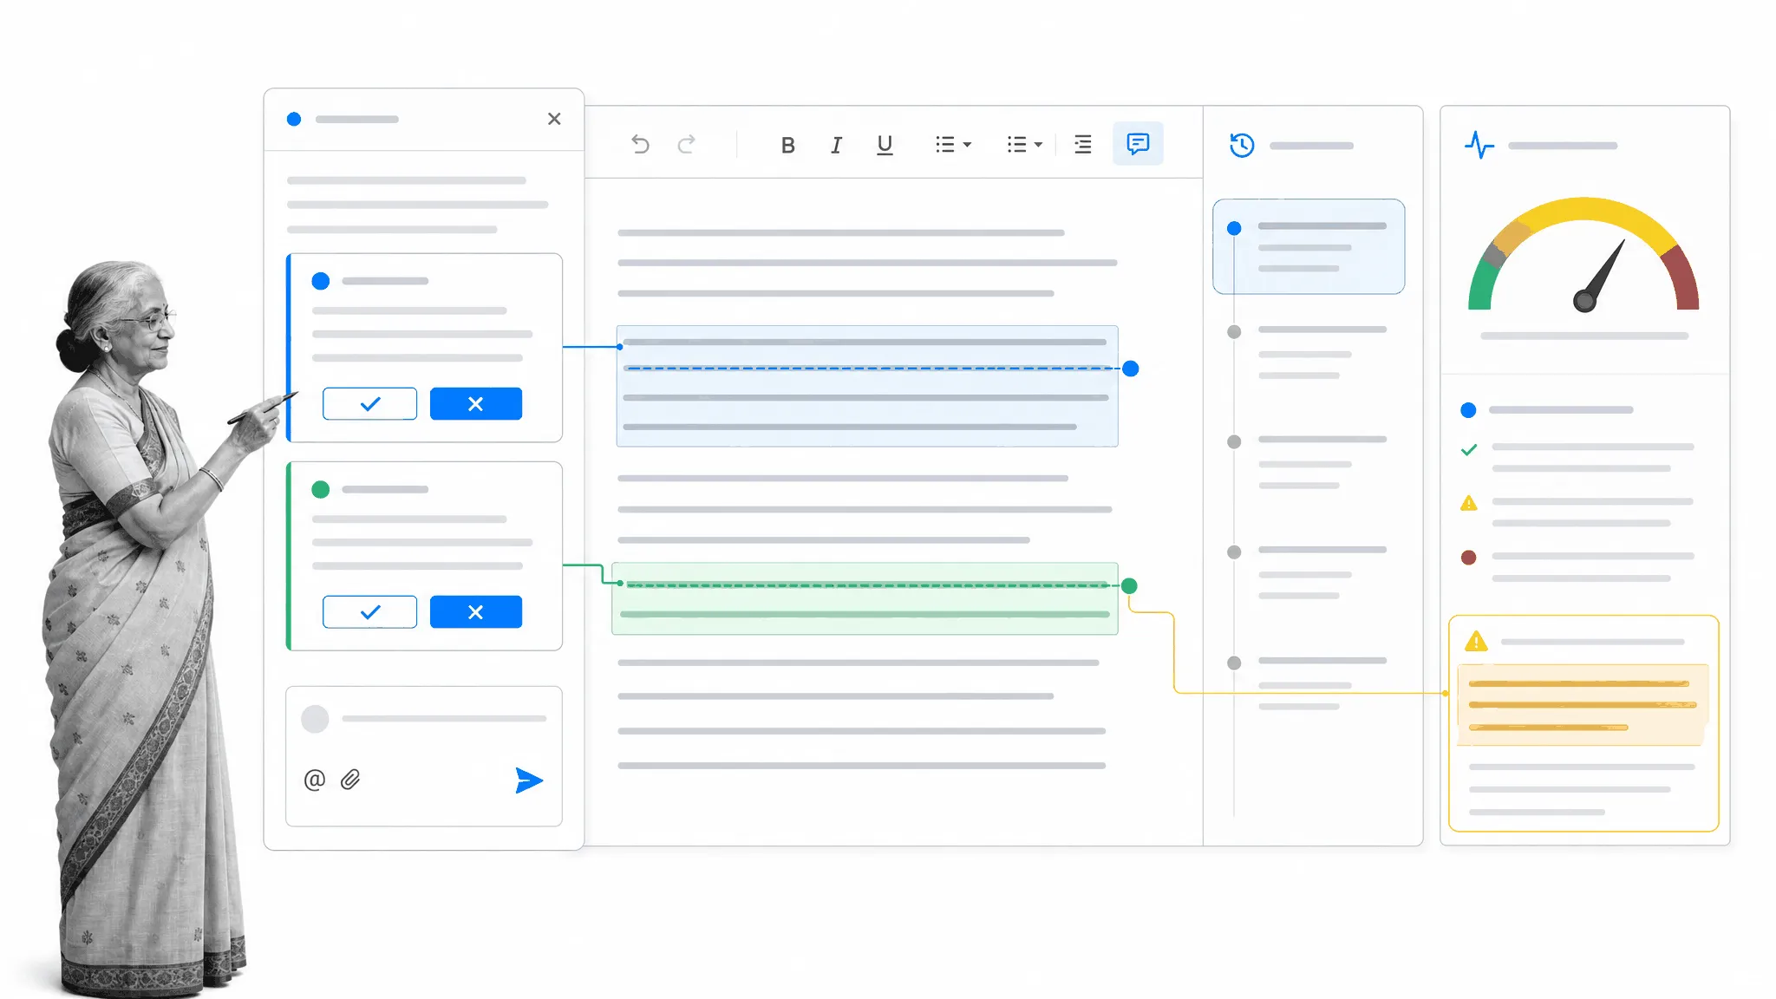The width and height of the screenshot is (1776, 999).
Task: Open the second list style dropdown arrow
Action: [x=1038, y=145]
